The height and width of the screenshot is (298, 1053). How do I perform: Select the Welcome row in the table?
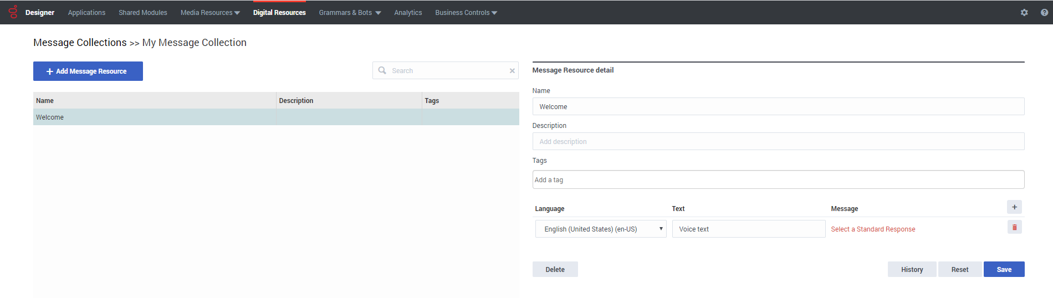point(154,117)
